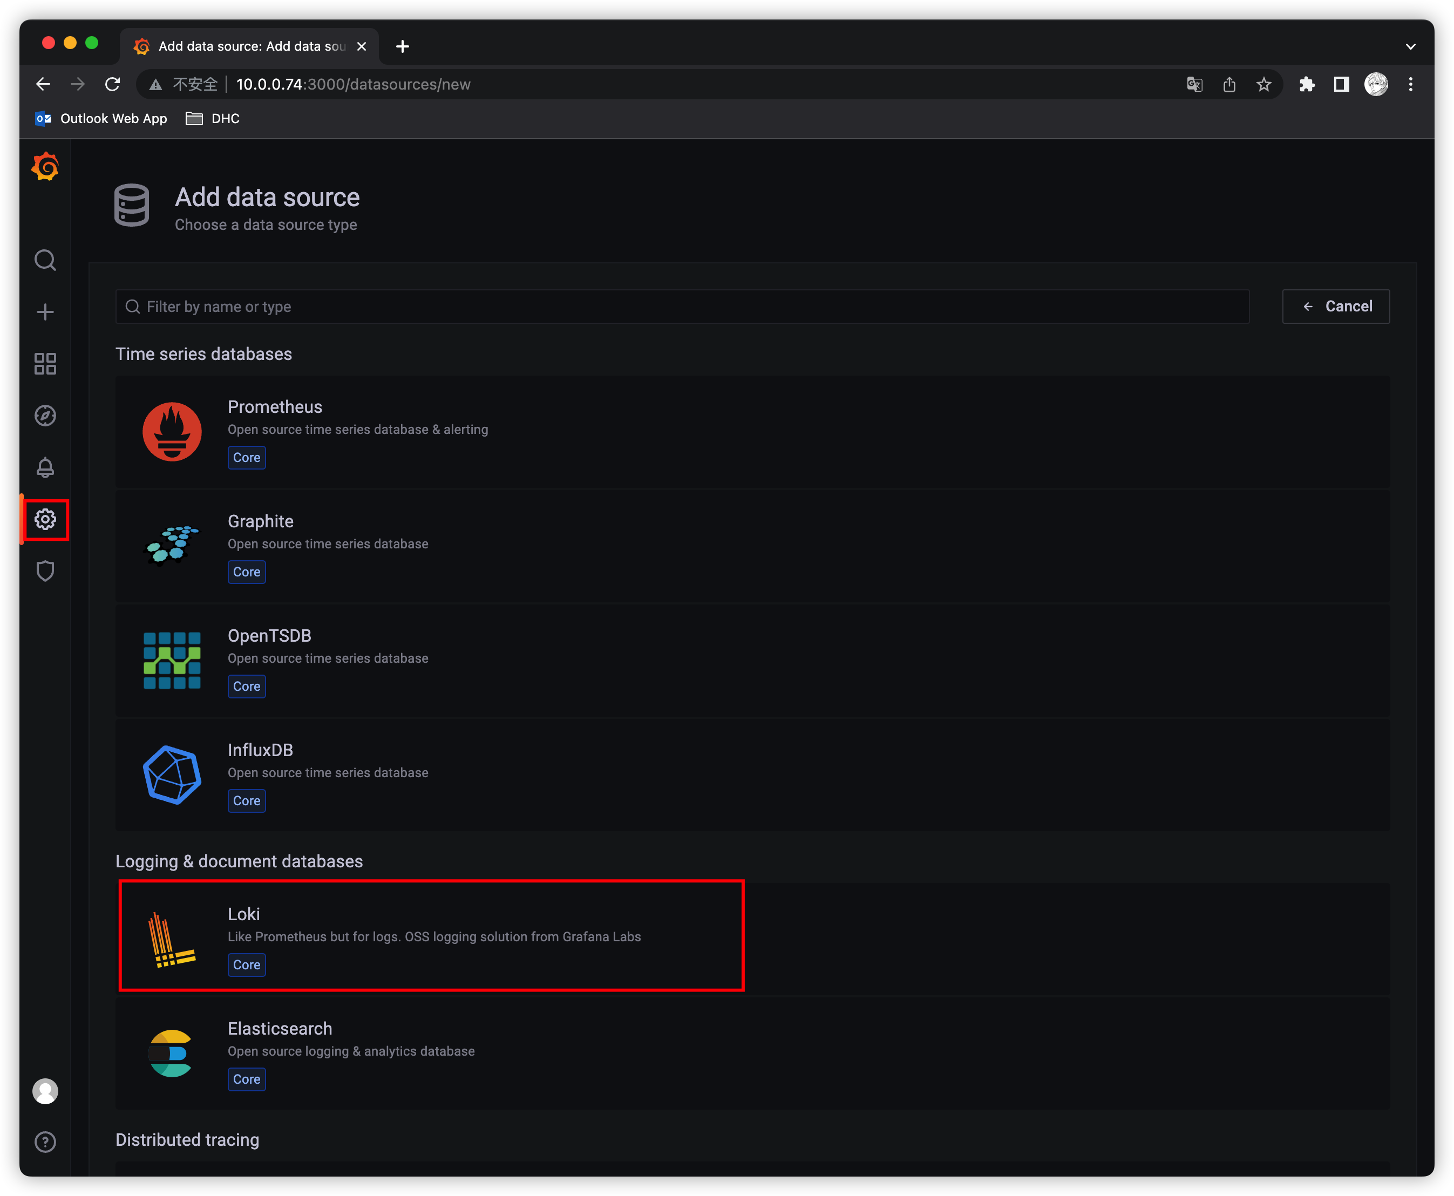Select the Loki data source
The height and width of the screenshot is (1196, 1454).
pos(431,935)
